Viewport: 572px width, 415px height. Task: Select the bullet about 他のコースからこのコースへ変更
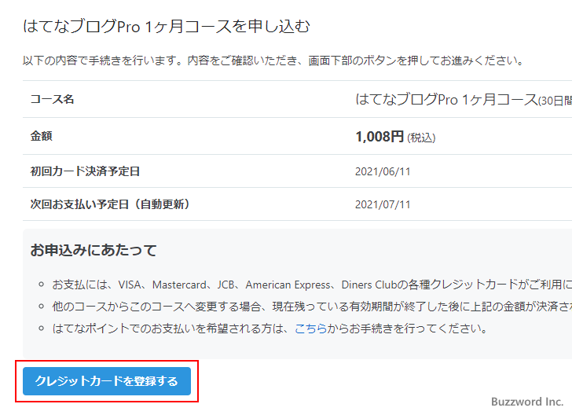point(312,307)
